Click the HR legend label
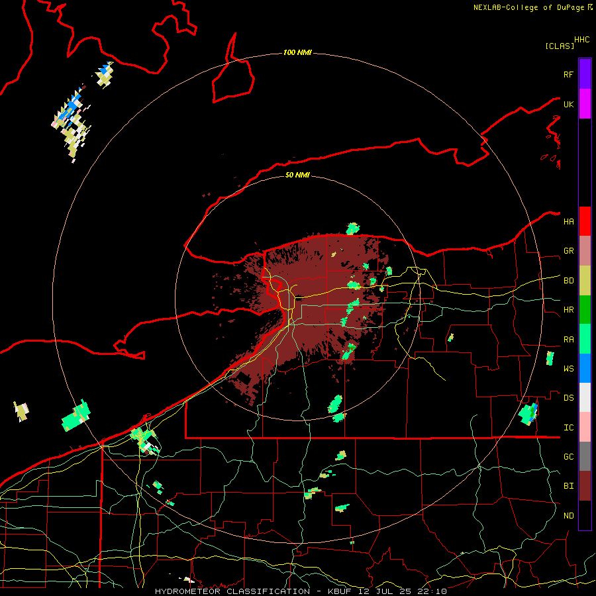The image size is (596, 596). [568, 310]
